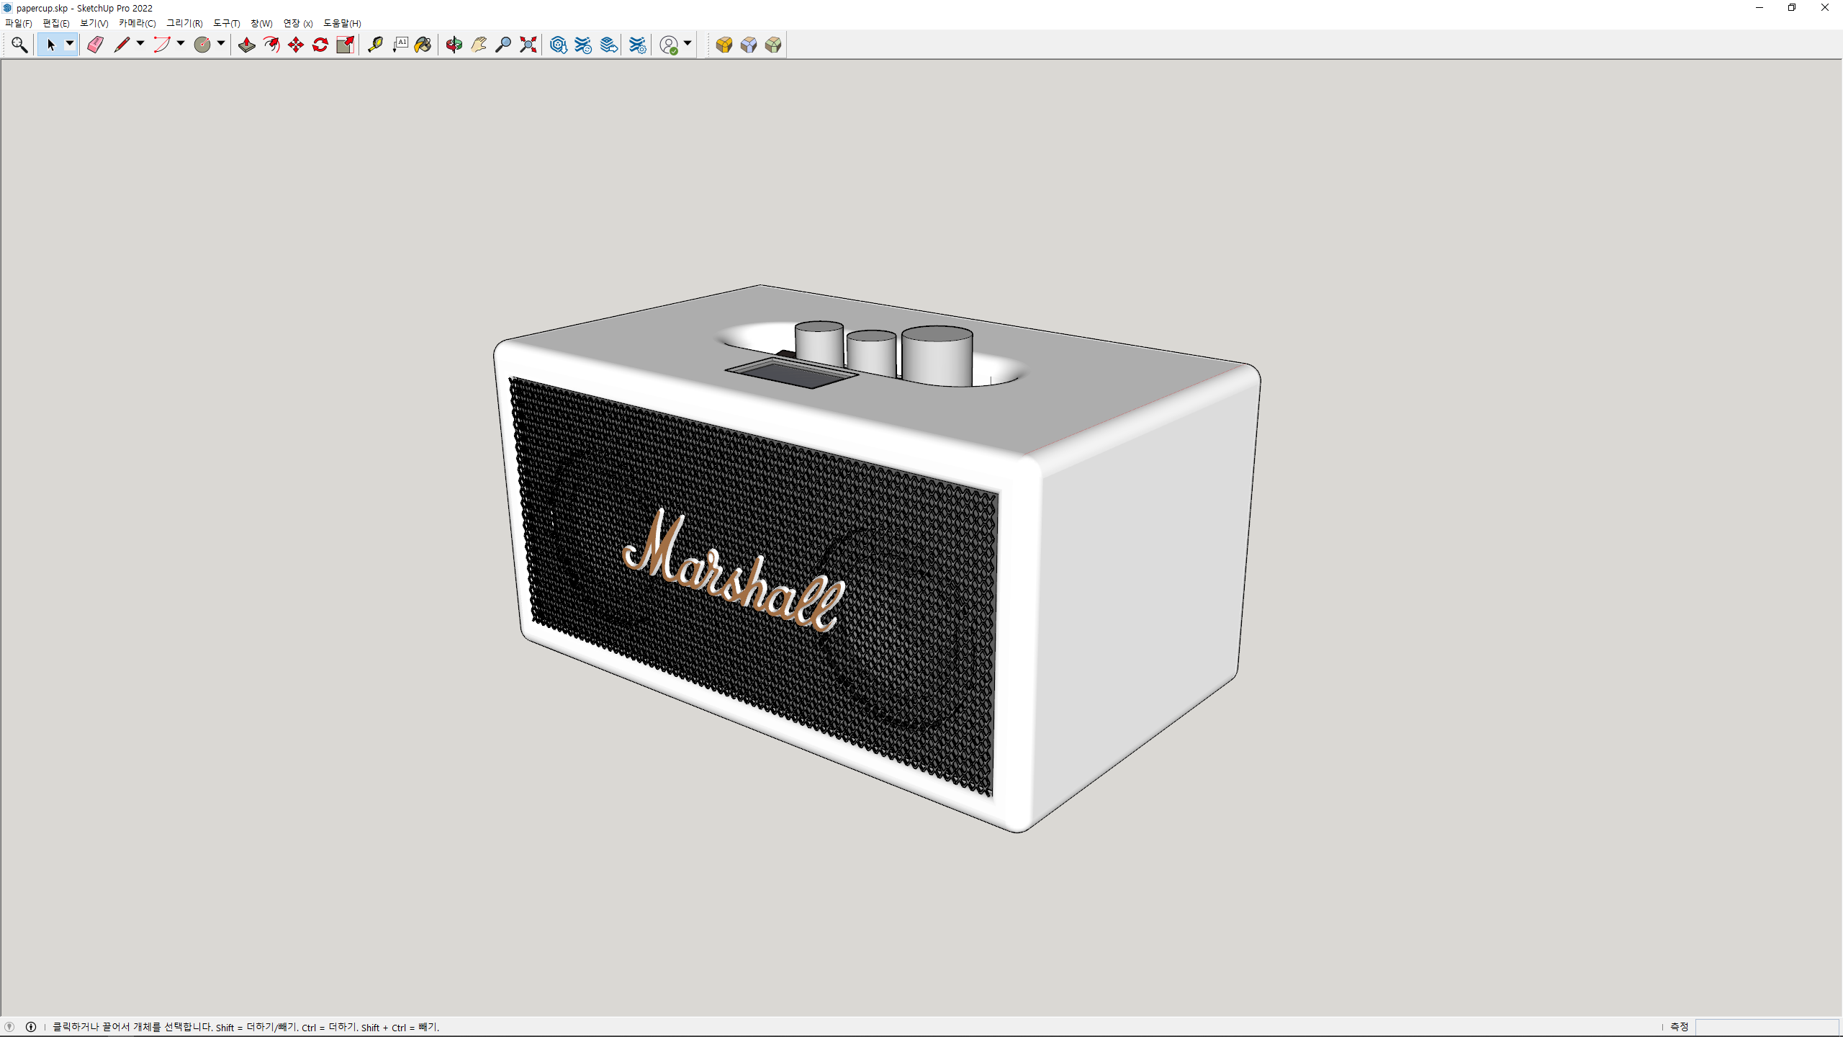Open the 그리기(R) menu

coord(184,23)
